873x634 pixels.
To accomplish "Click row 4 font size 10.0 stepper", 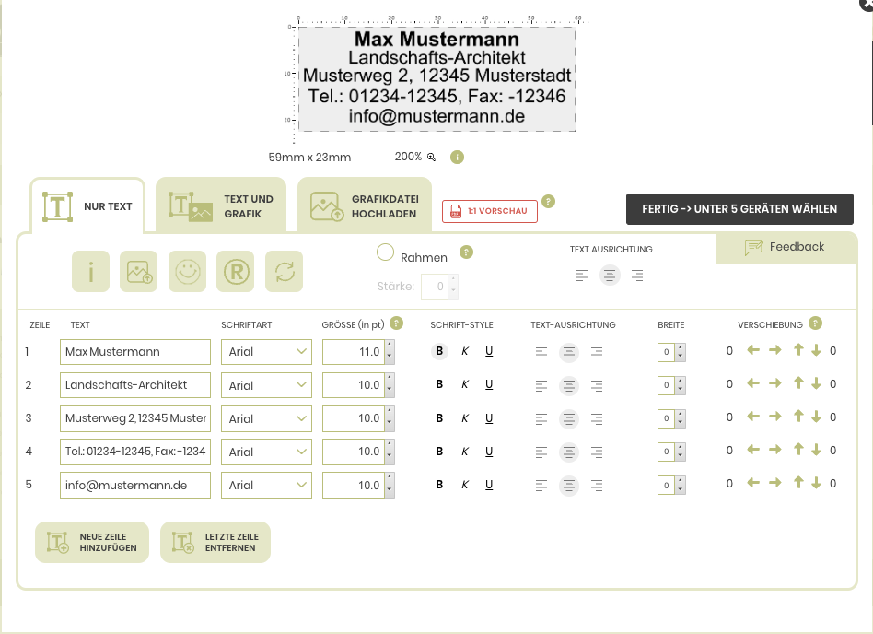I will (x=390, y=452).
